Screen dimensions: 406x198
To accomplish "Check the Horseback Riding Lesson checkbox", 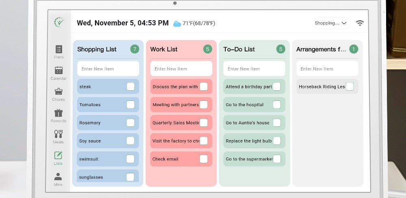I will [x=350, y=86].
